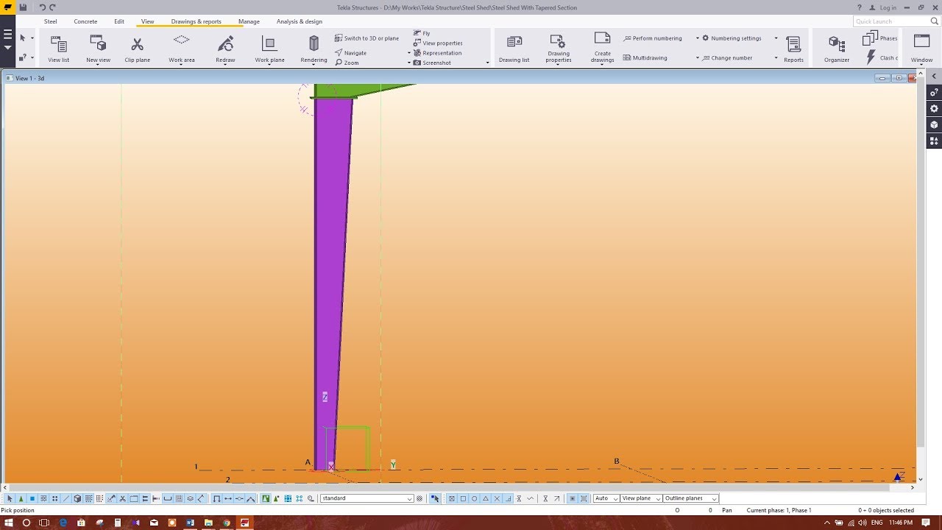
Task: Collapse the right side panel with the chevron
Action: pos(933,76)
